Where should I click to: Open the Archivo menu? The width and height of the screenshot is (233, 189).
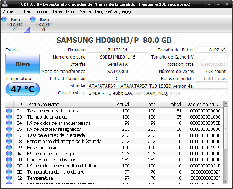coord(9,11)
